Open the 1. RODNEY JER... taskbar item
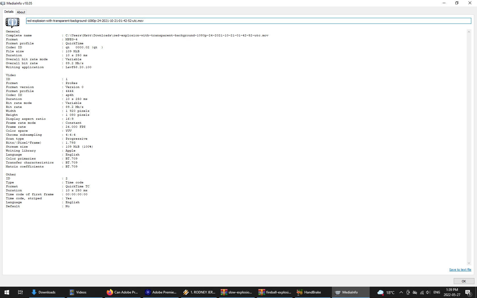477x298 pixels. [198, 292]
